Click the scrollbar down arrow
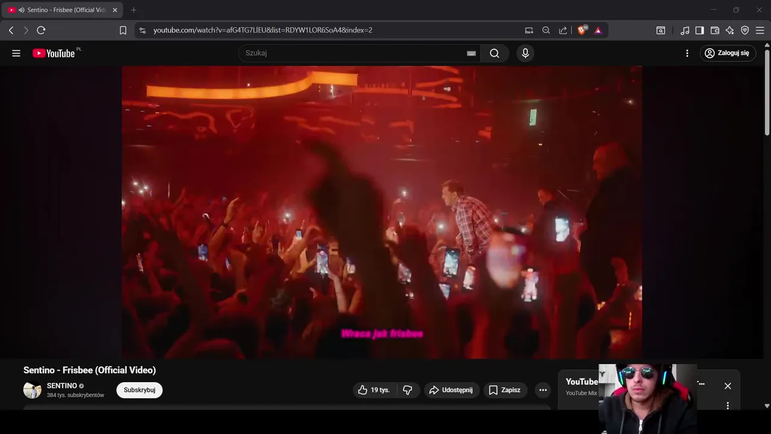The image size is (771, 434). pyautogui.click(x=767, y=406)
